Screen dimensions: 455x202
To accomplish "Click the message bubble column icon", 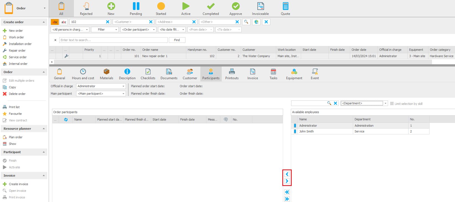I will (x=226, y=119).
